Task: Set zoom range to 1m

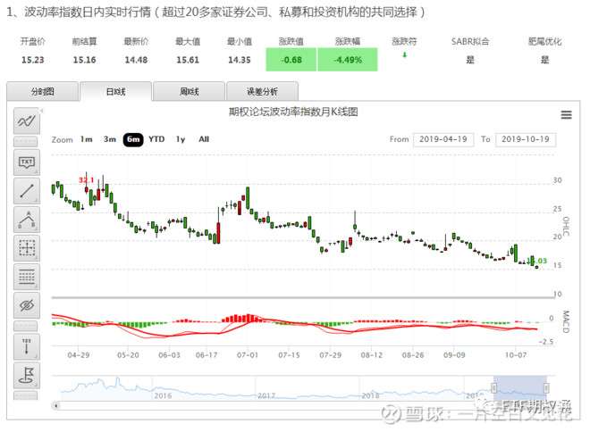Action: [x=86, y=139]
